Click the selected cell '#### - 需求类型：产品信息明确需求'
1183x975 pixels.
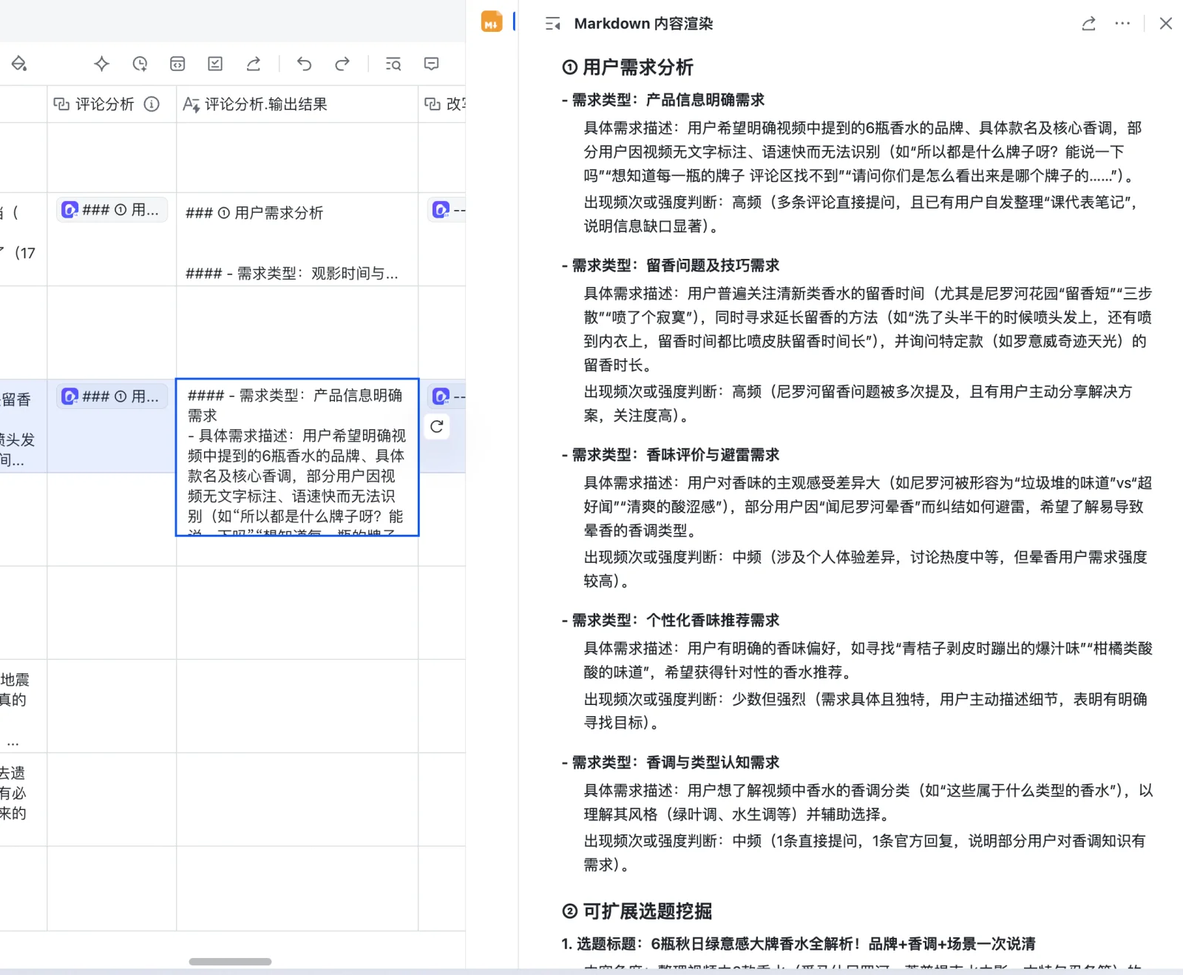pyautogui.click(x=297, y=457)
